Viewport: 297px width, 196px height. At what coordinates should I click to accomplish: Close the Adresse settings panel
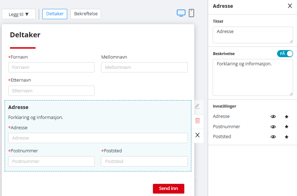[290, 6]
